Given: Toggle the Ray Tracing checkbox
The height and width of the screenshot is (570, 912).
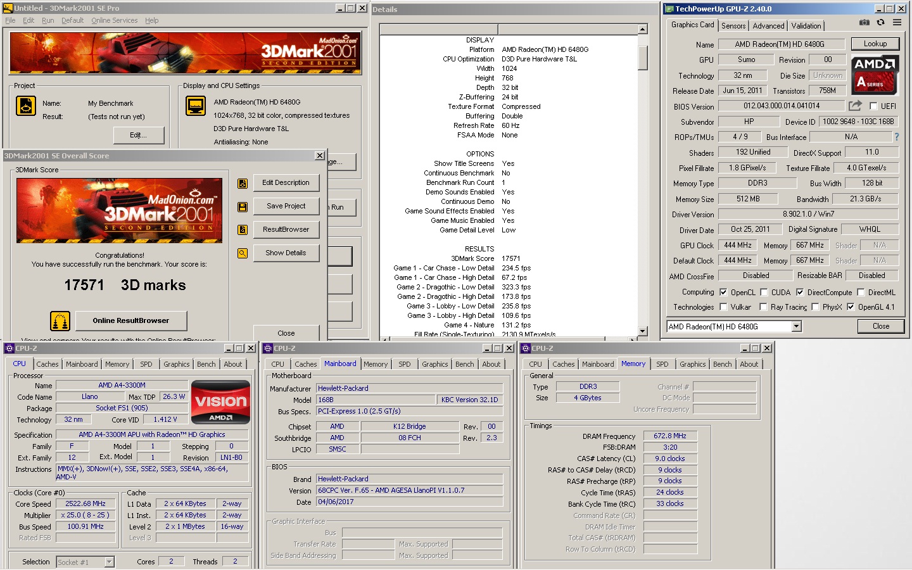Looking at the screenshot, I should [x=764, y=307].
